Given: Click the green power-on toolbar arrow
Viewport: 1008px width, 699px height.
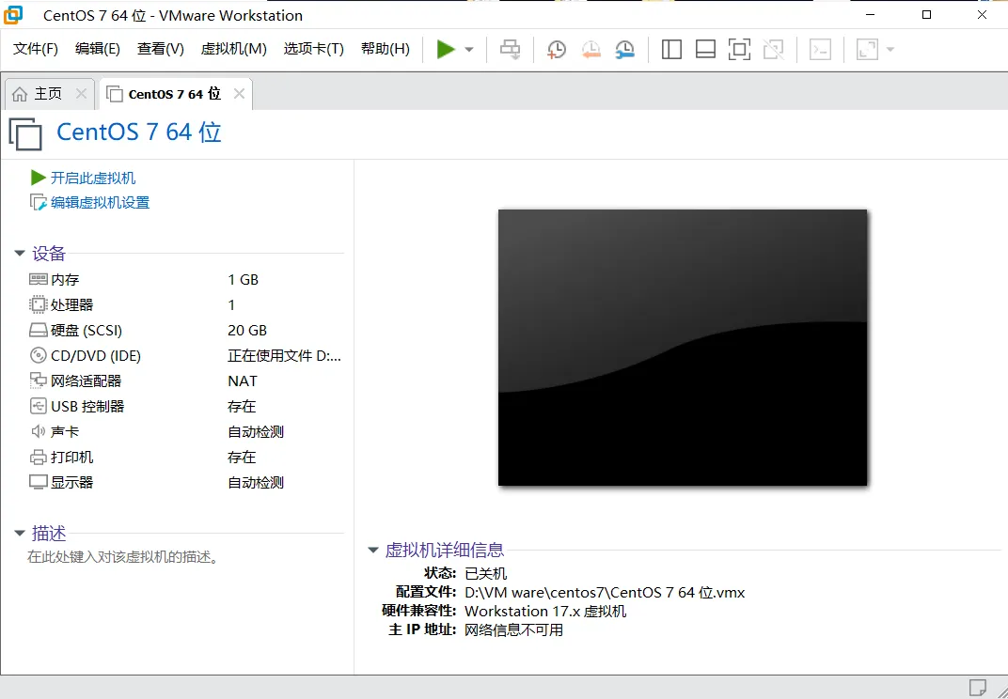Looking at the screenshot, I should point(446,50).
